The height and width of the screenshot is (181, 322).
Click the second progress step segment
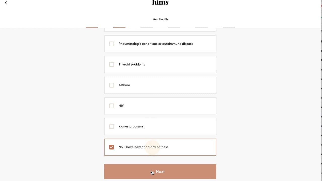click(x=119, y=27)
